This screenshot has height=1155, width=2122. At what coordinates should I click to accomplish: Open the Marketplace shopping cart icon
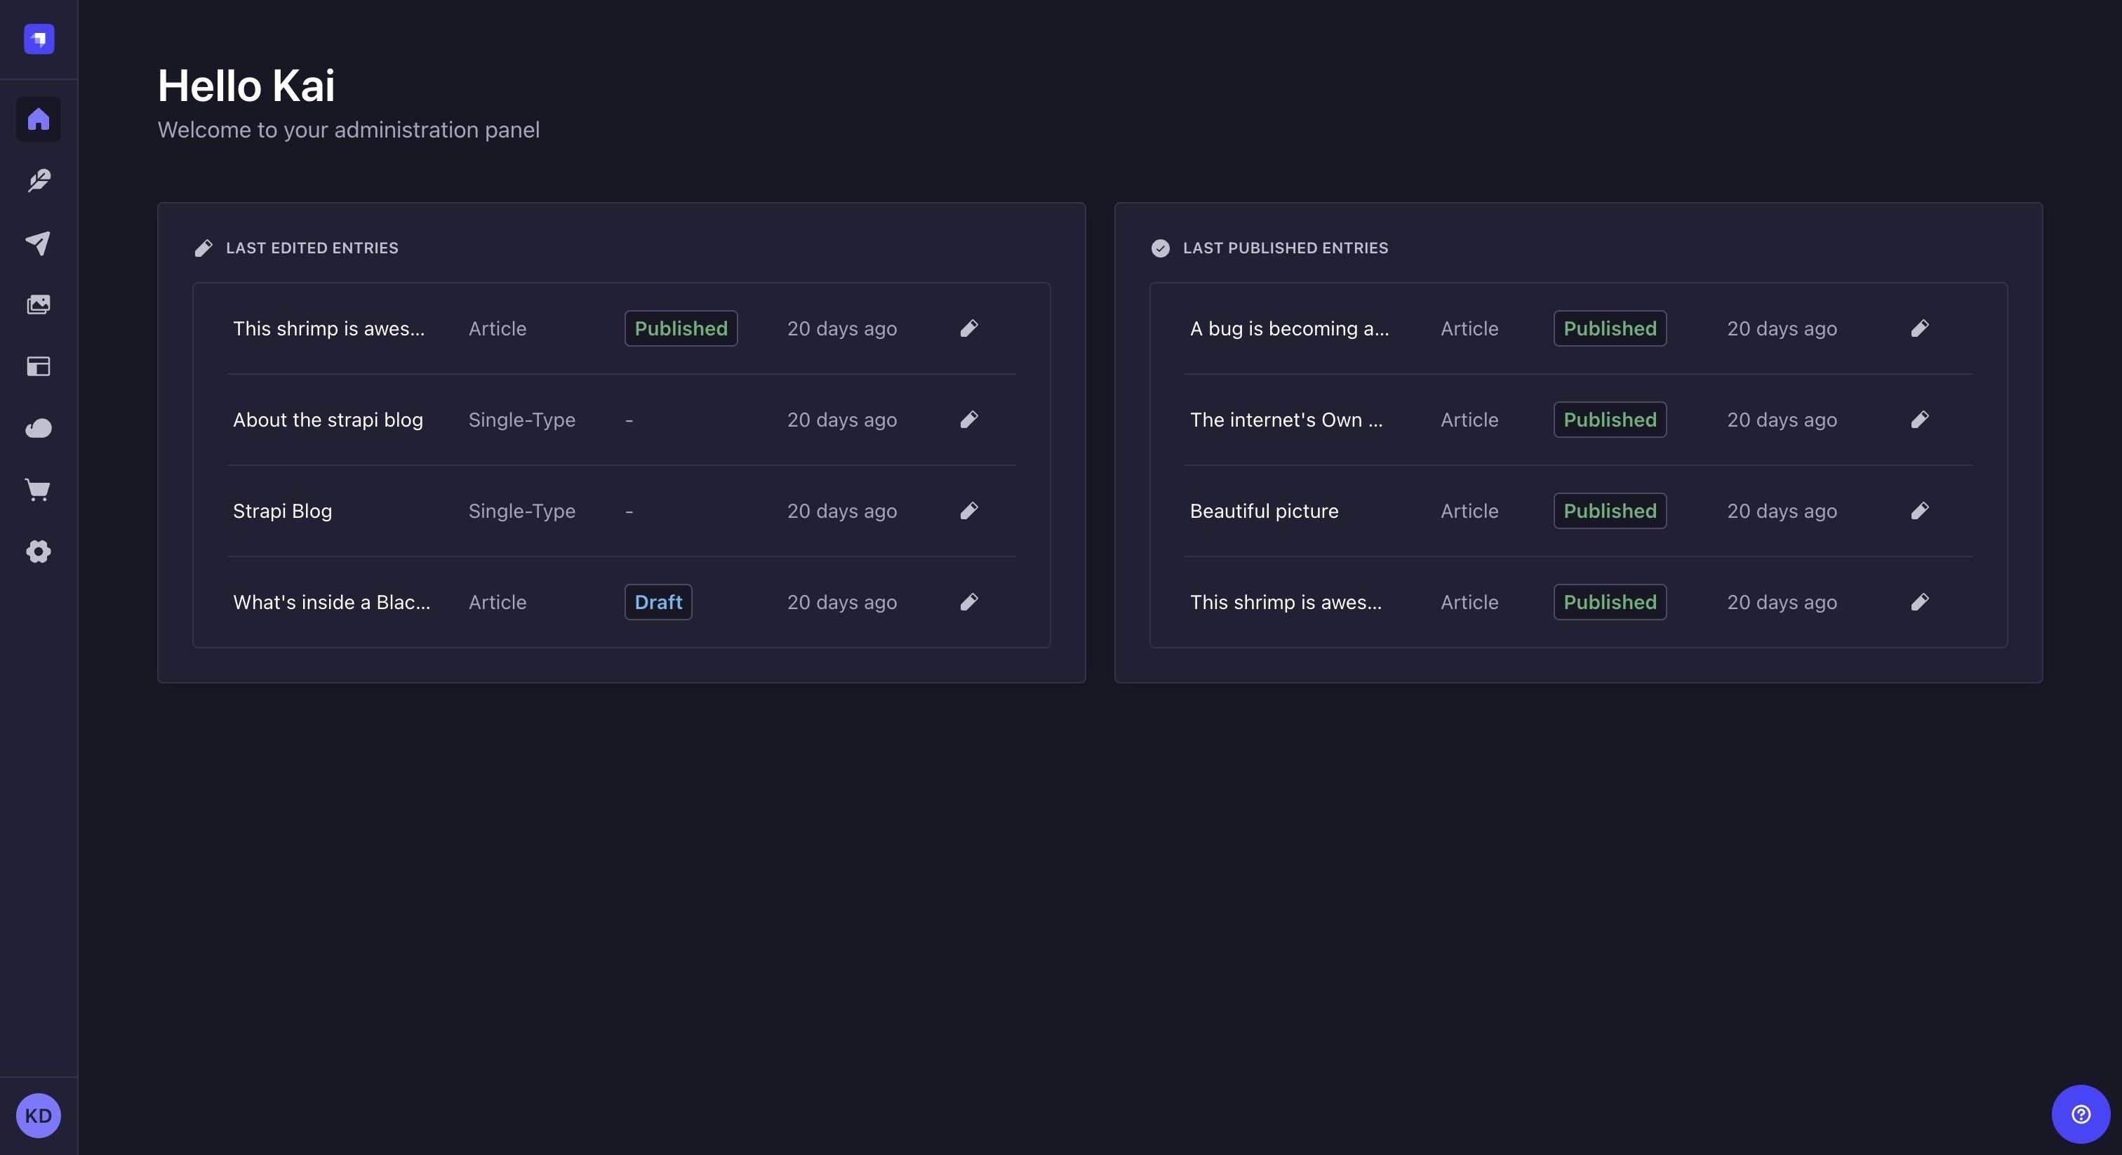39,490
